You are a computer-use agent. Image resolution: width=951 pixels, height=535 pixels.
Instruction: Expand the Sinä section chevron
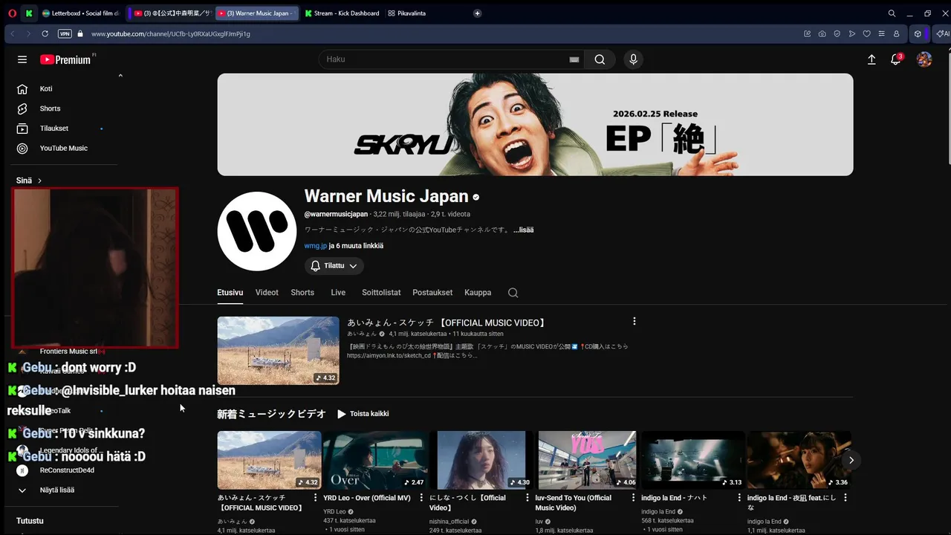coord(39,181)
